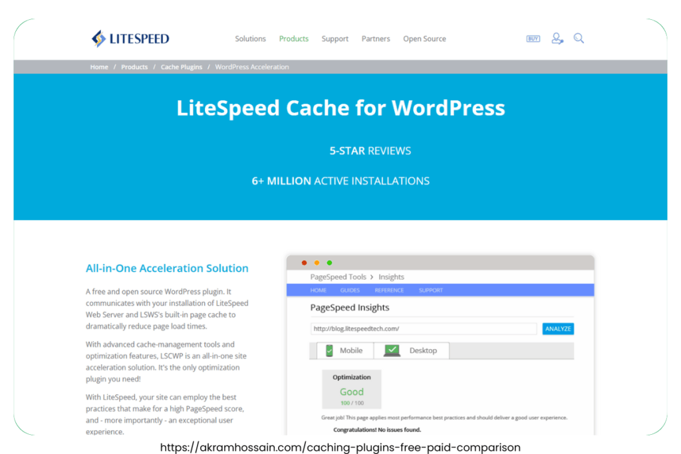Select the green phone icon on Mobile tab
This screenshot has height=454, width=681.
click(329, 350)
